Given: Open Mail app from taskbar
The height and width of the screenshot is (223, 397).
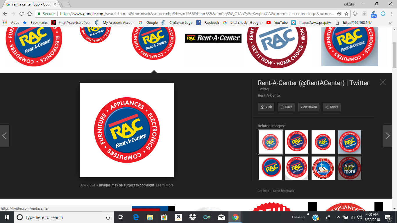Looking at the screenshot, I should coord(221,217).
